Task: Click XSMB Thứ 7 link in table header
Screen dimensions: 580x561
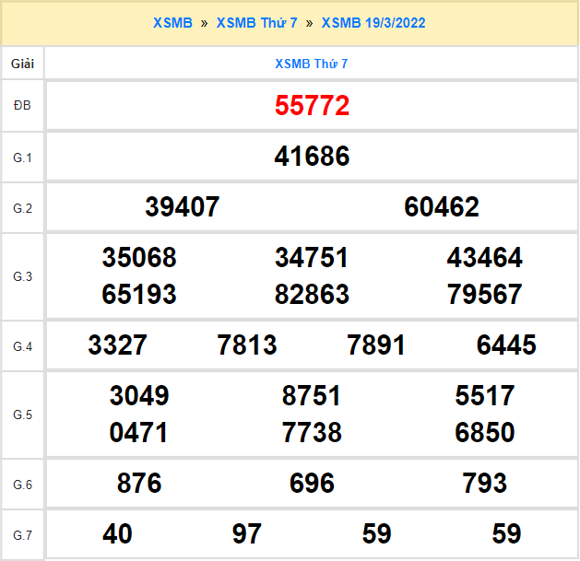Action: point(312,64)
